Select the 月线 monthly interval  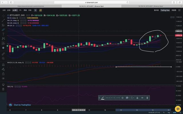tap(30, 10)
